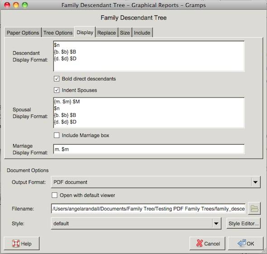Viewport: 267px width, 254px height.
Task: Expand the Style dropdown
Action: coord(136,223)
